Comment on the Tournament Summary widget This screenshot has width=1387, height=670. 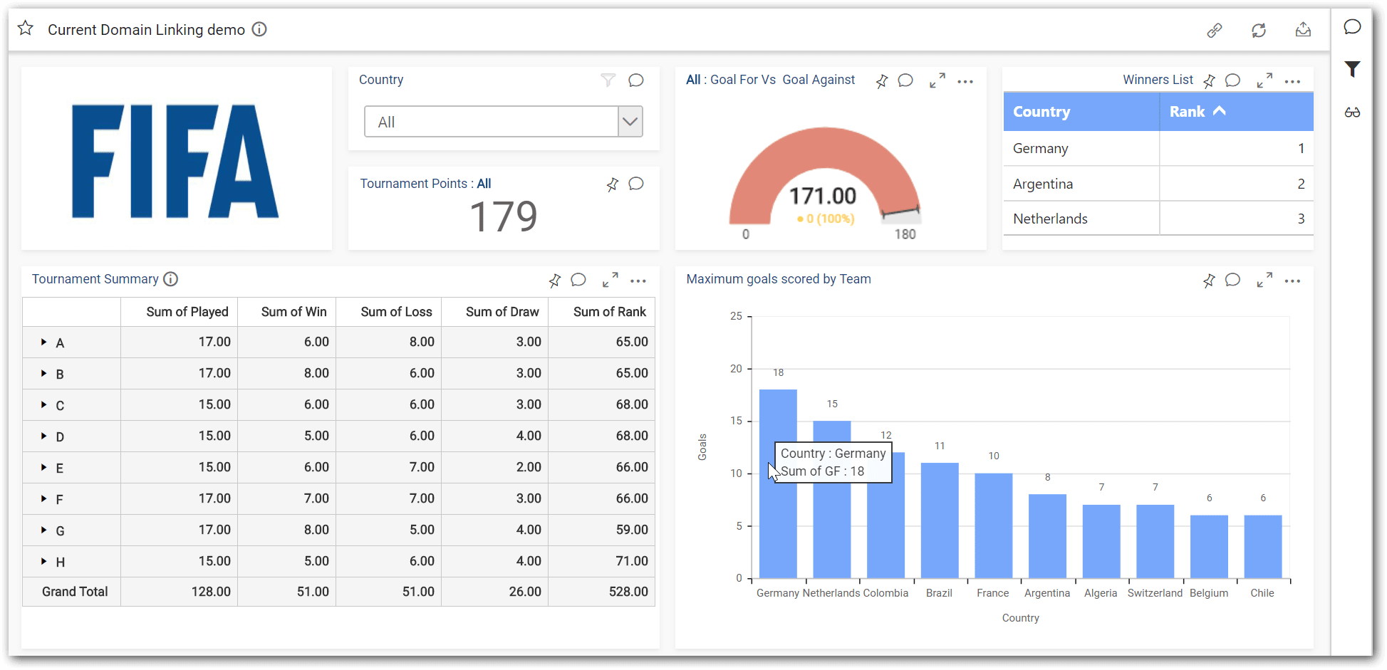578,280
